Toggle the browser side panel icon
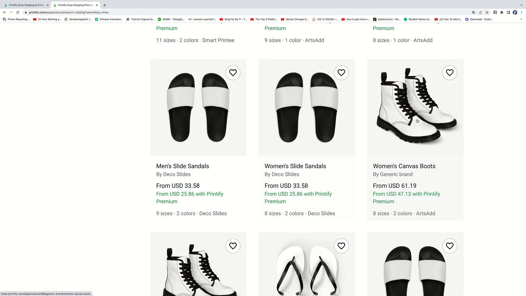This screenshot has width=526, height=296. (508, 12)
